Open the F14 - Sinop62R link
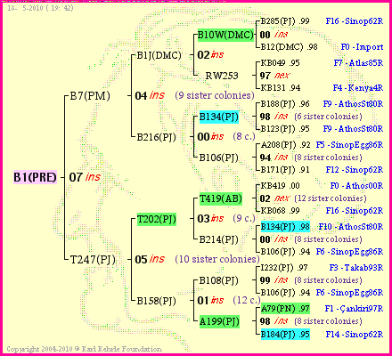Image resolution: width=392 pixels, height=356 pixels. [x=355, y=334]
